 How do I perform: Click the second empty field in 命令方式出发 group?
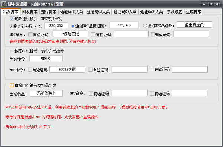click(130, 69)
